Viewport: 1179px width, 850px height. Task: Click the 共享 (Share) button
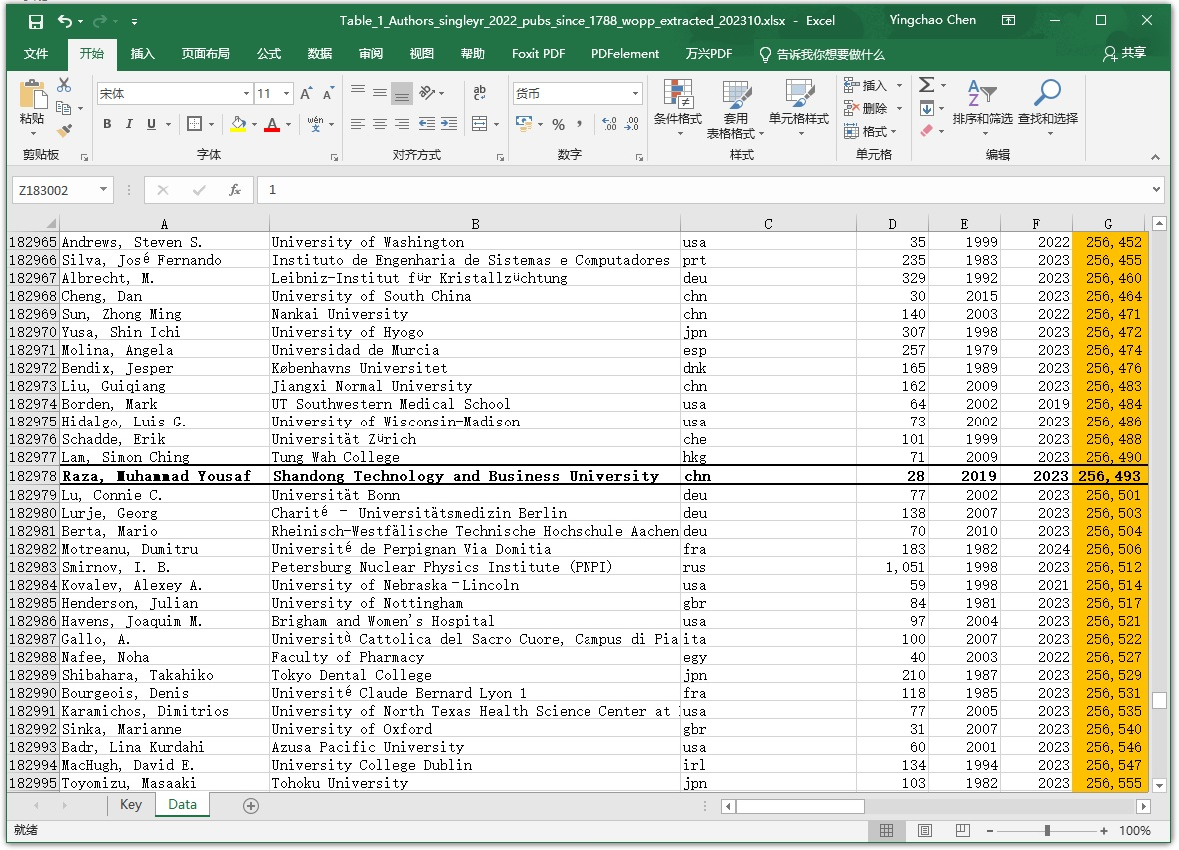point(1124,54)
